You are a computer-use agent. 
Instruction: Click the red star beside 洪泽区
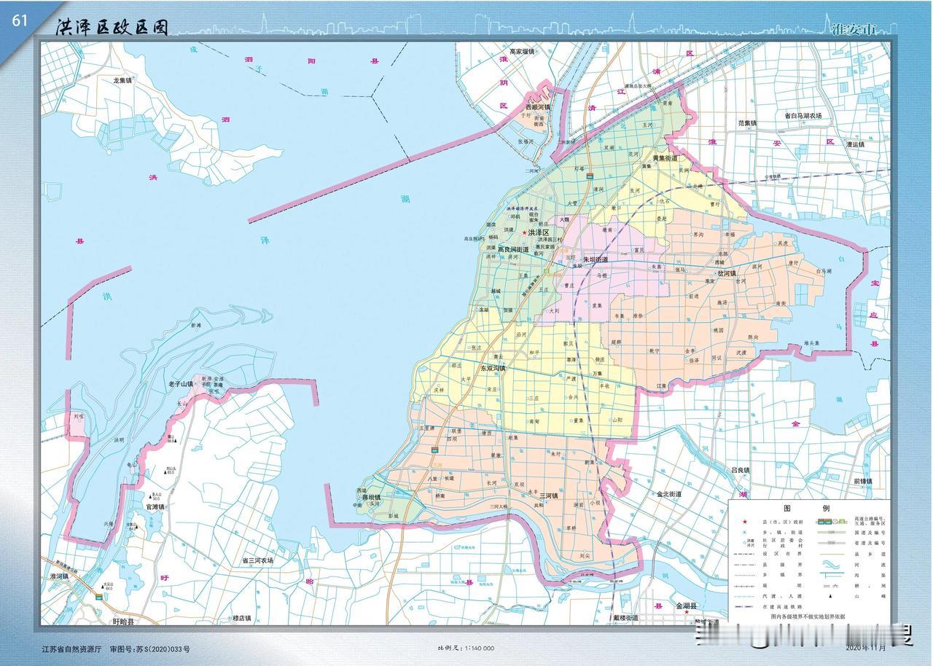click(x=524, y=232)
